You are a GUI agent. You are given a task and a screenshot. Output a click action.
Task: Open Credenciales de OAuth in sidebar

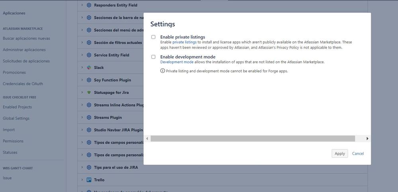tap(23, 84)
